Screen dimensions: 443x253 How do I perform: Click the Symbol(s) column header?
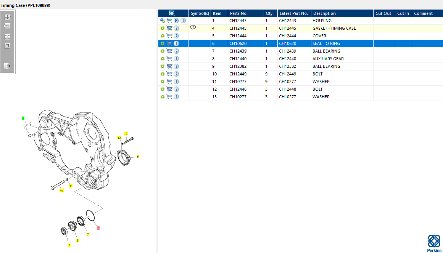200,13
